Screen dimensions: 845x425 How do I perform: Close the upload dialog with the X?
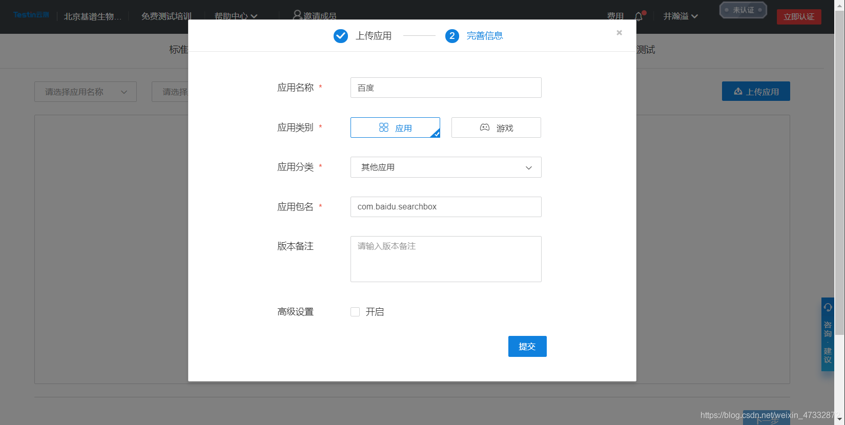619,33
